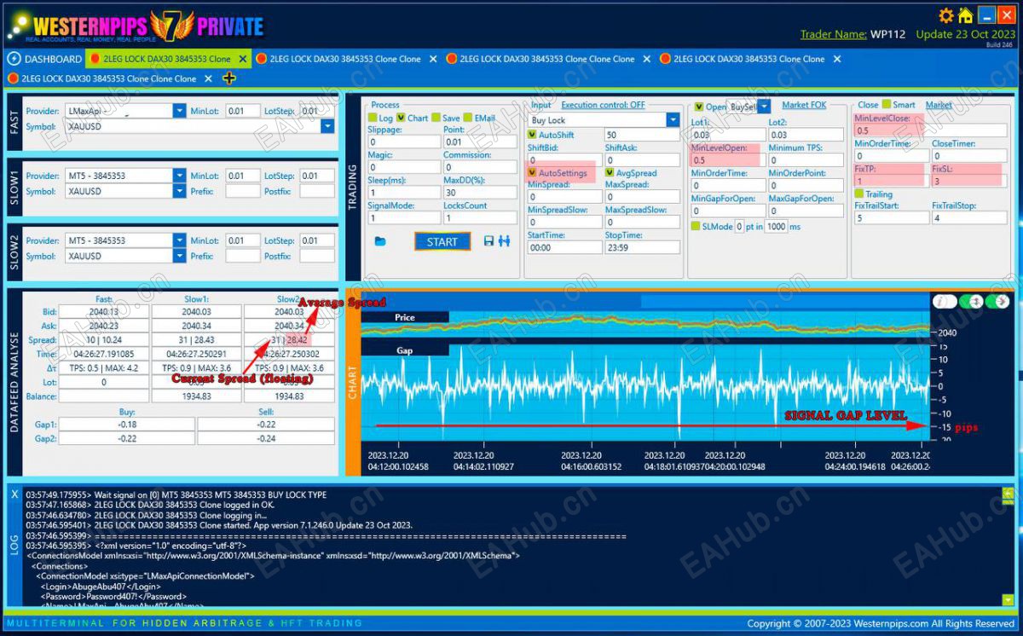1023x636 pixels.
Task: Toggle the AutoSettings checkbox
Action: click(533, 173)
